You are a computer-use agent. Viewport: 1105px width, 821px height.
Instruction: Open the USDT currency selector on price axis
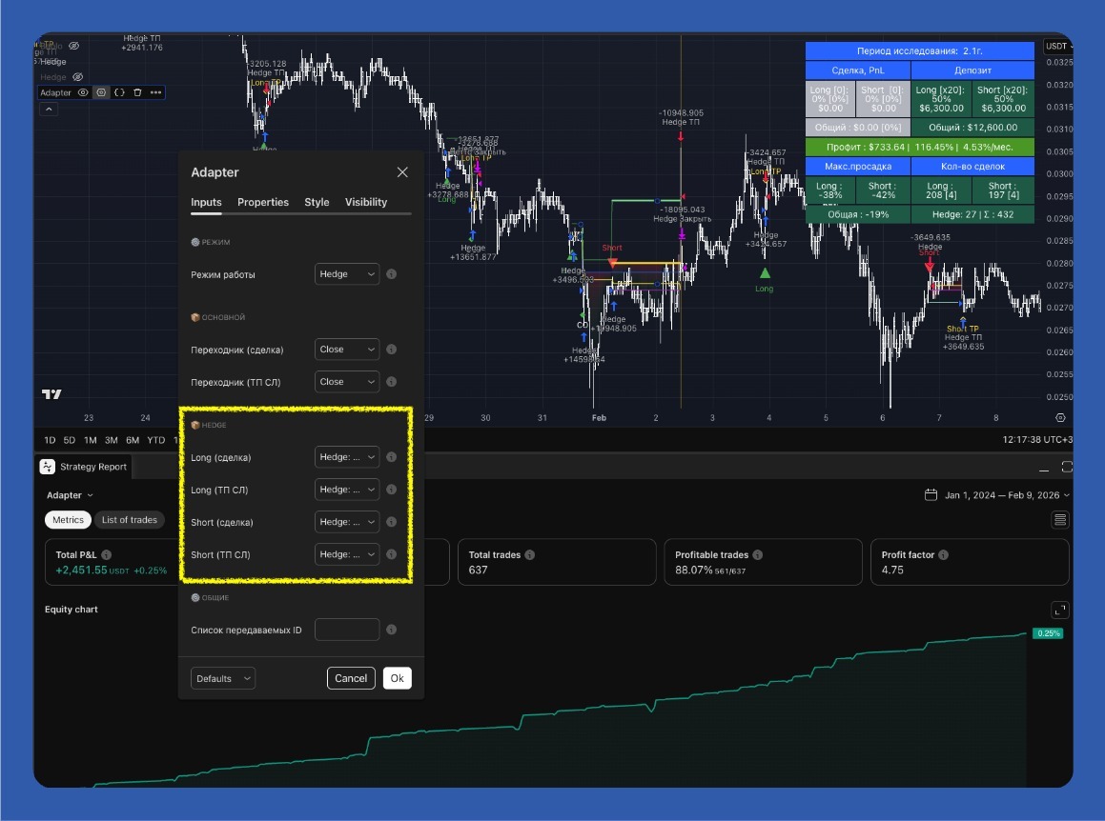click(1057, 47)
